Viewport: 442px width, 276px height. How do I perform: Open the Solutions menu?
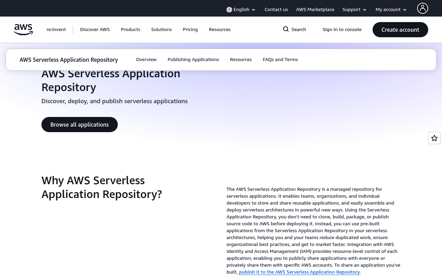162,30
